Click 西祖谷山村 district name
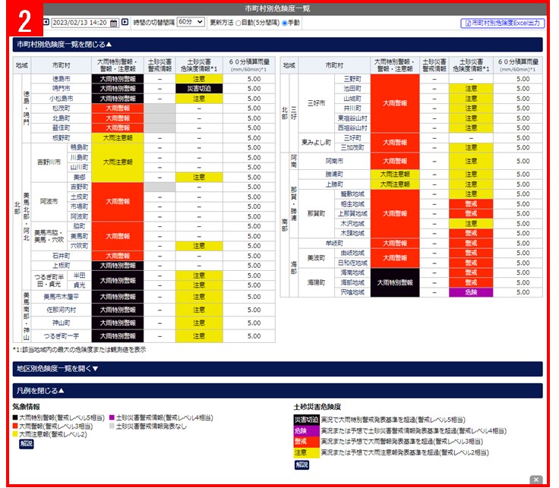559x488 pixels. (352, 128)
